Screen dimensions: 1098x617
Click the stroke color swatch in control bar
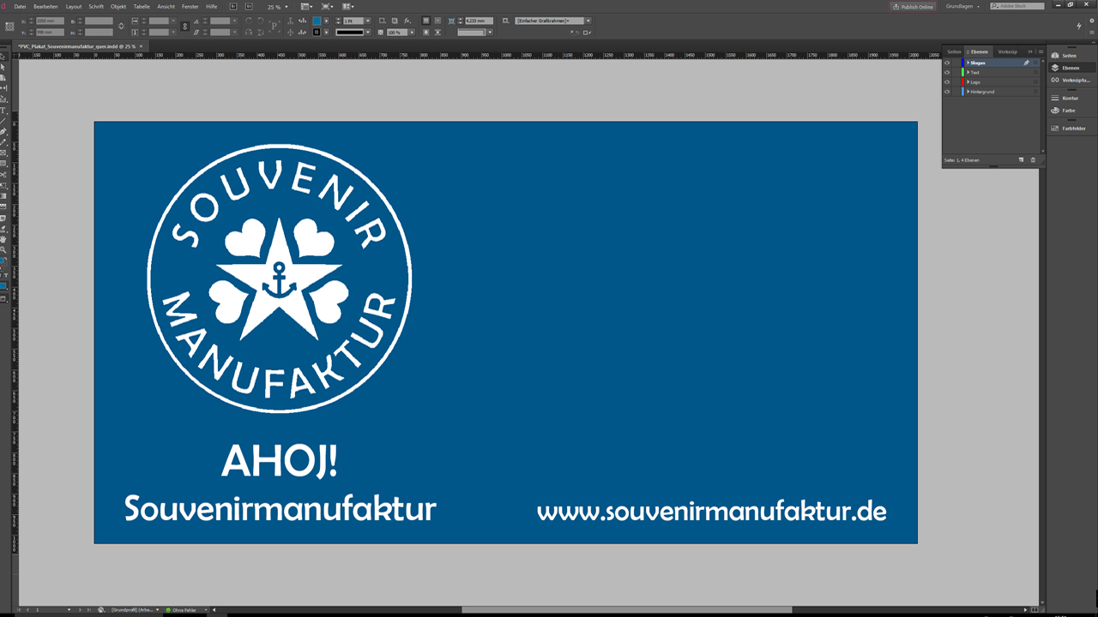coord(317,32)
